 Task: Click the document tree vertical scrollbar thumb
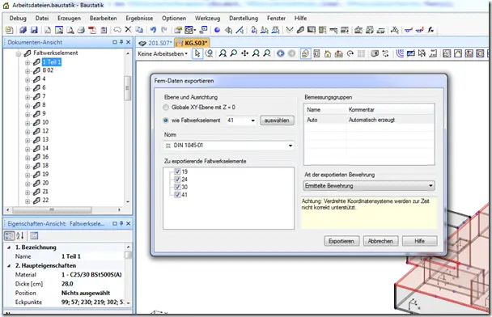point(127,88)
